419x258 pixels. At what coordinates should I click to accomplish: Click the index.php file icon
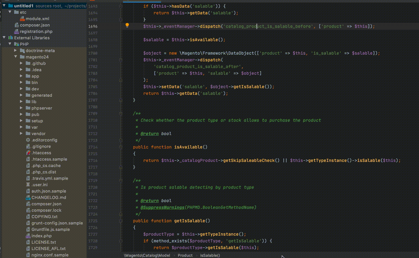tap(28, 236)
